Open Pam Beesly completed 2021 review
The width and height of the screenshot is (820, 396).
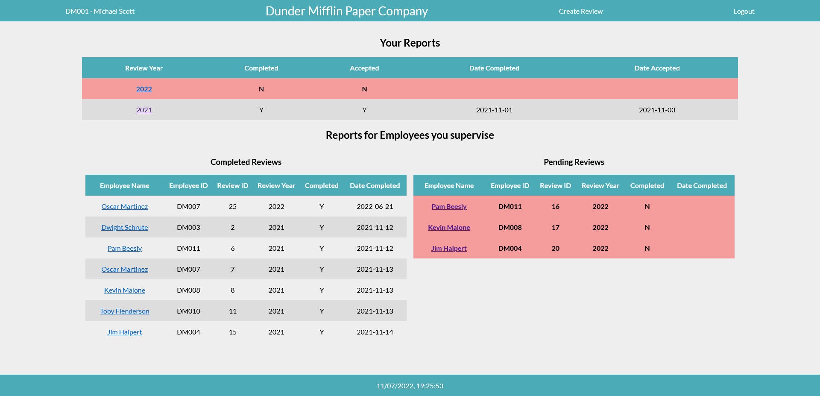click(125, 248)
